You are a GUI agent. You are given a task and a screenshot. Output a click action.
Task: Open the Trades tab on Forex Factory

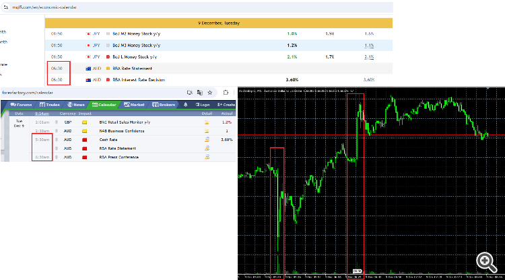tap(50, 105)
